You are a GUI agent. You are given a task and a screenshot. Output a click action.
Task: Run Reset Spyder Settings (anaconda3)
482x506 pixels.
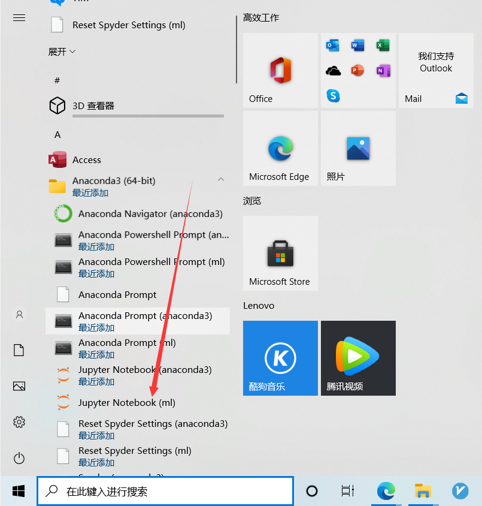tap(137, 429)
